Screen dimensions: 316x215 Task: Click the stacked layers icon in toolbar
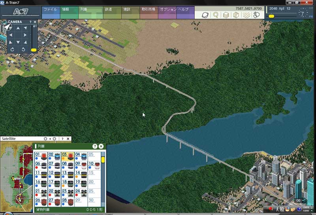(x=226, y=15)
